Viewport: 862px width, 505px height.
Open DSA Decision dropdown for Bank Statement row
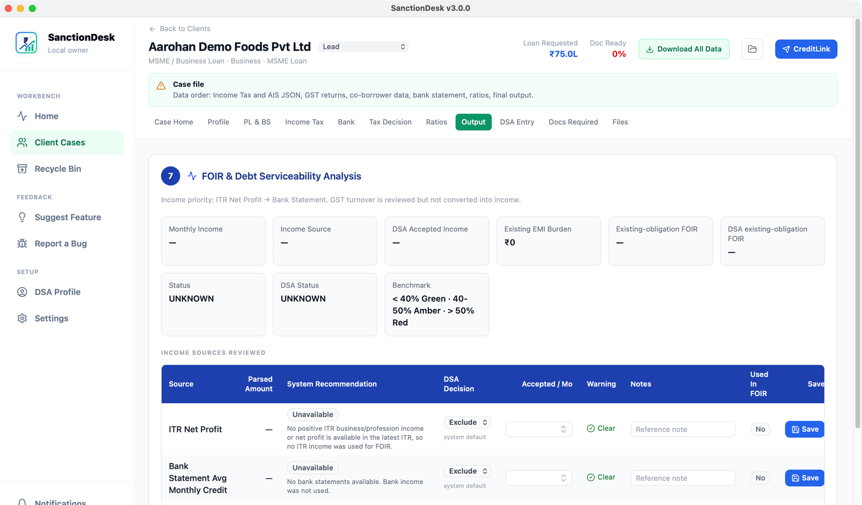pyautogui.click(x=467, y=471)
